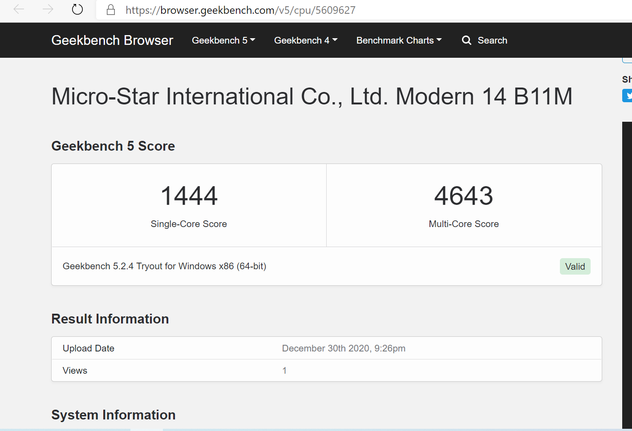Click the Result Information heading
The width and height of the screenshot is (632, 431).
[x=110, y=319]
